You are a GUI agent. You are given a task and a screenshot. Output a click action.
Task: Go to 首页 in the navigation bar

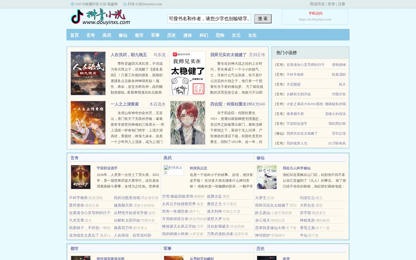pos(75,35)
